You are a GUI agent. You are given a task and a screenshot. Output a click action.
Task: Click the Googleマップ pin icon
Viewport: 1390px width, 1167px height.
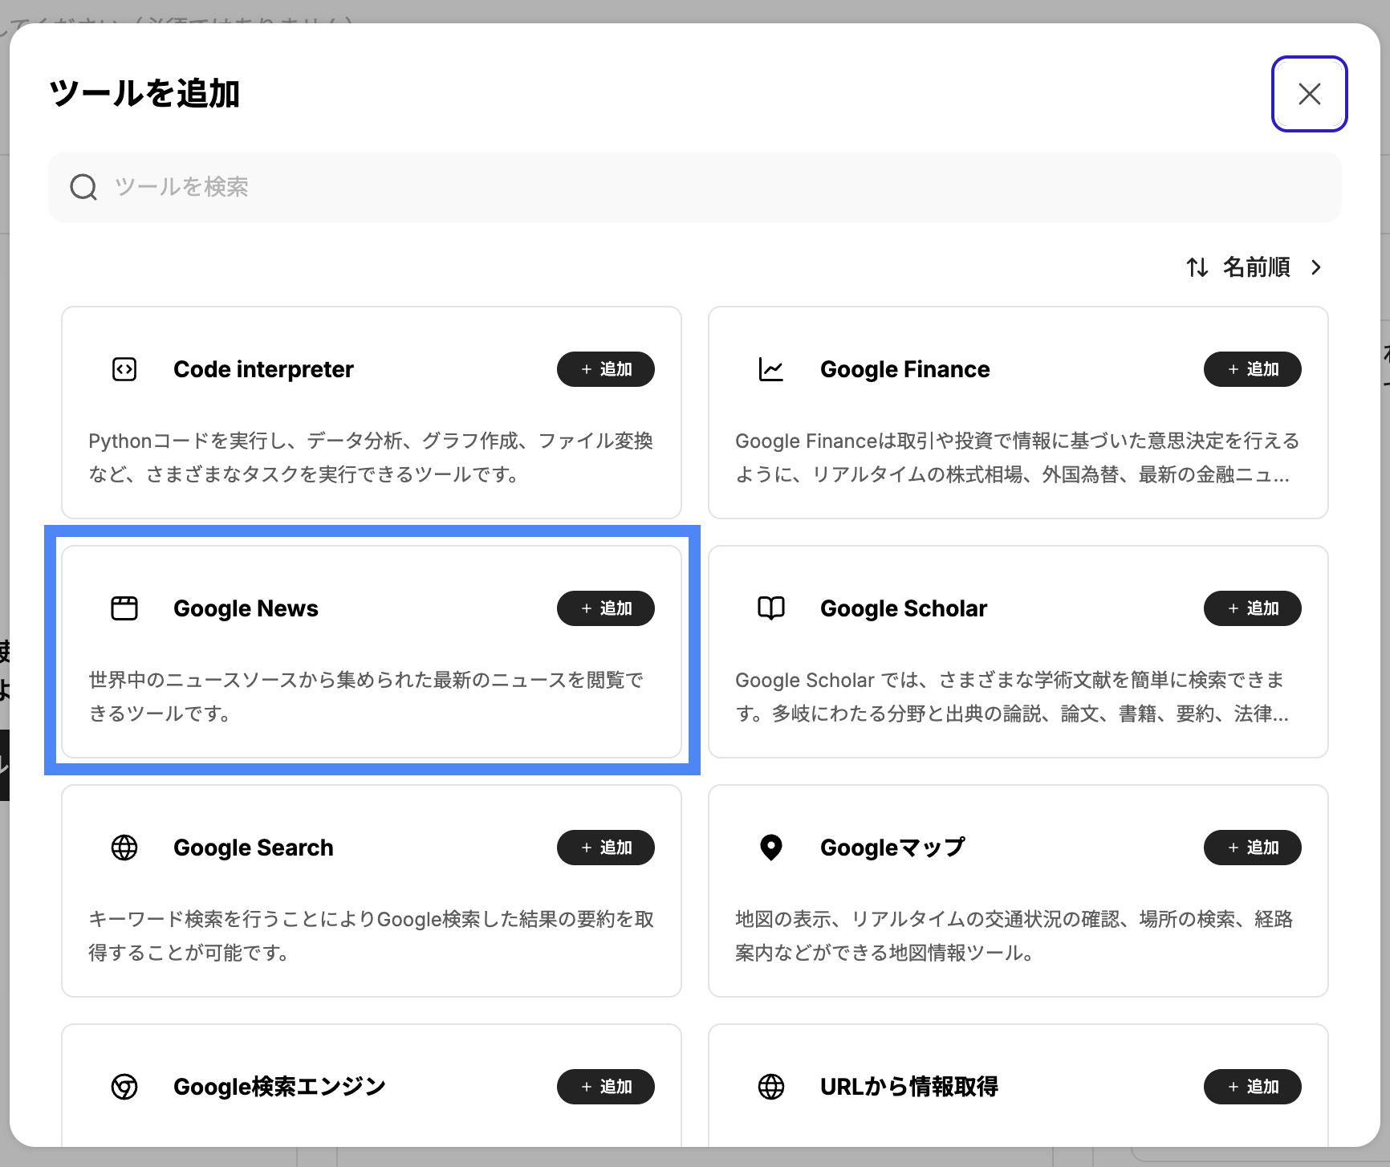pyautogui.click(x=771, y=848)
